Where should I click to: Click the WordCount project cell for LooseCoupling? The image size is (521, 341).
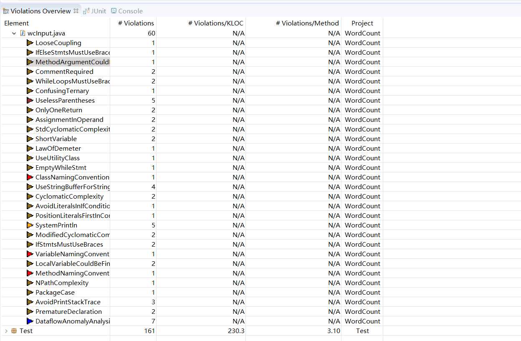tap(362, 43)
